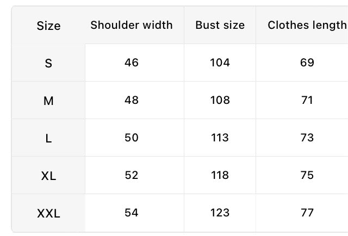Select the M size row label
Screen dimensions: 348x236
point(48,101)
